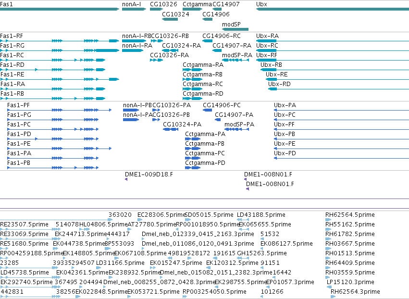Click transcript label Fas1-RD

pyautogui.click(x=12, y=65)
